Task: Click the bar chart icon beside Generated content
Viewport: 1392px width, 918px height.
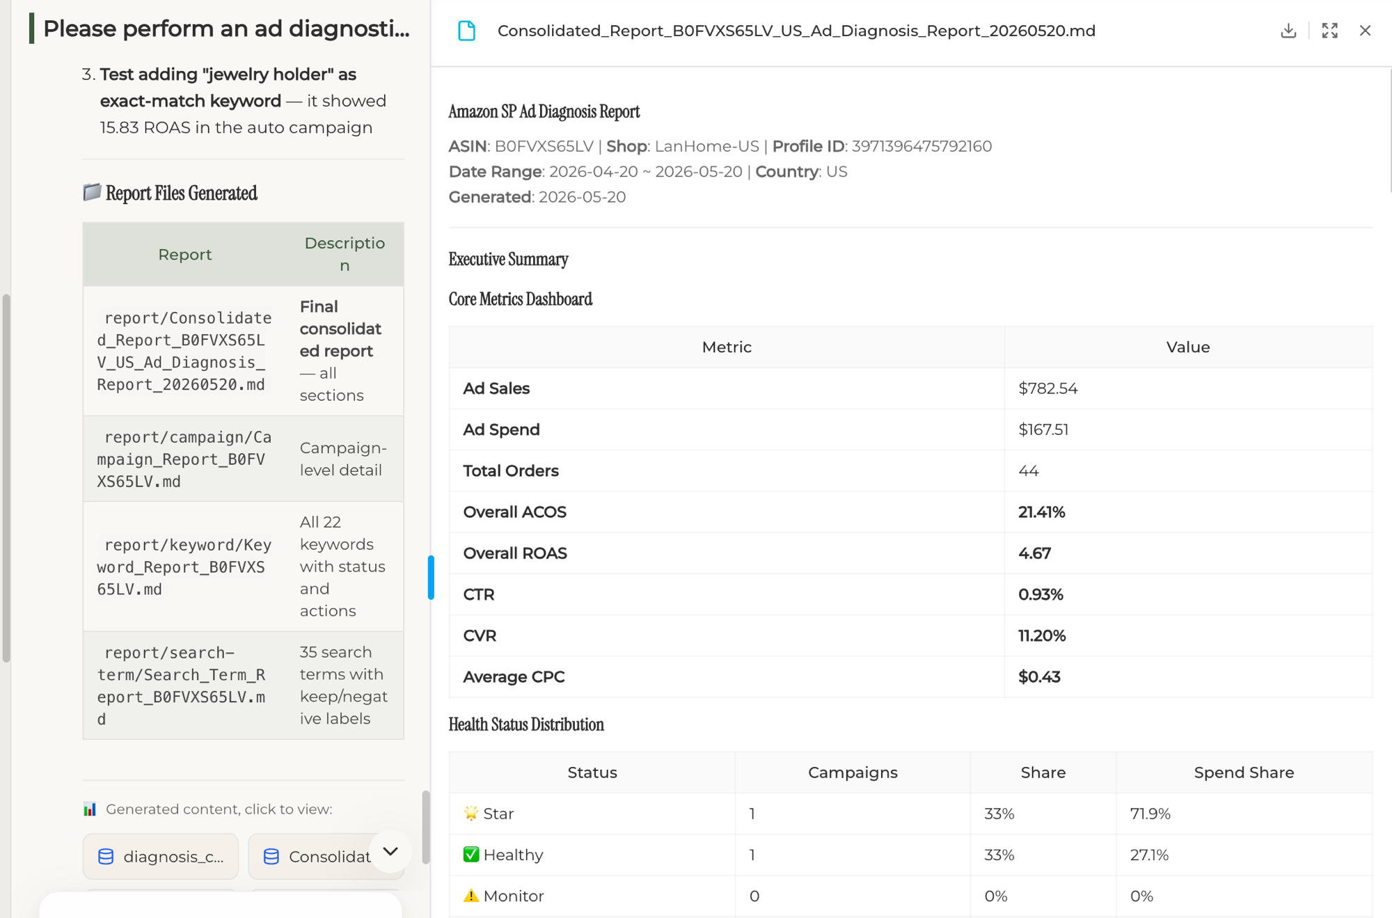Action: pos(90,809)
